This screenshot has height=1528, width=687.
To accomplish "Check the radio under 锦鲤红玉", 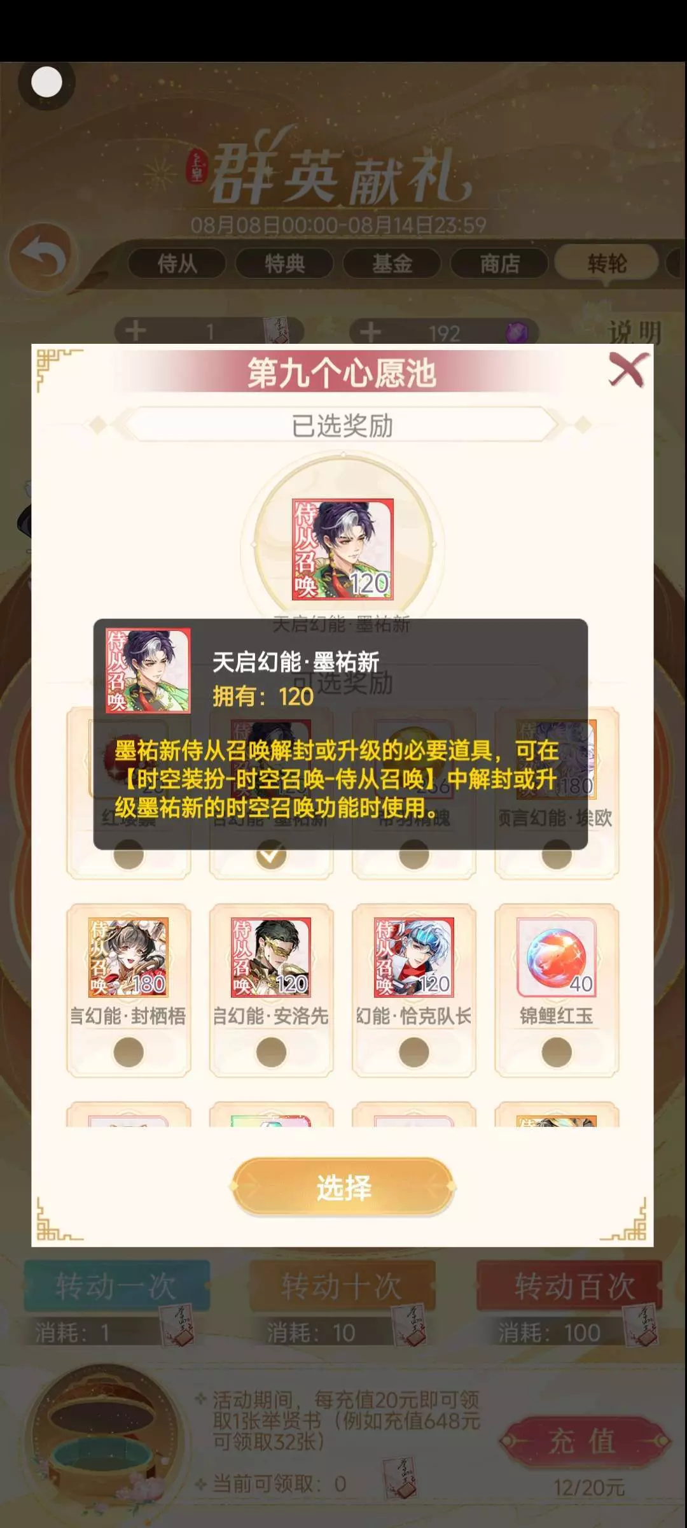I will point(557,1052).
